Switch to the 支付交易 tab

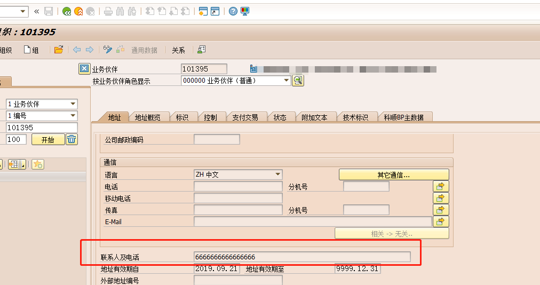(x=245, y=117)
